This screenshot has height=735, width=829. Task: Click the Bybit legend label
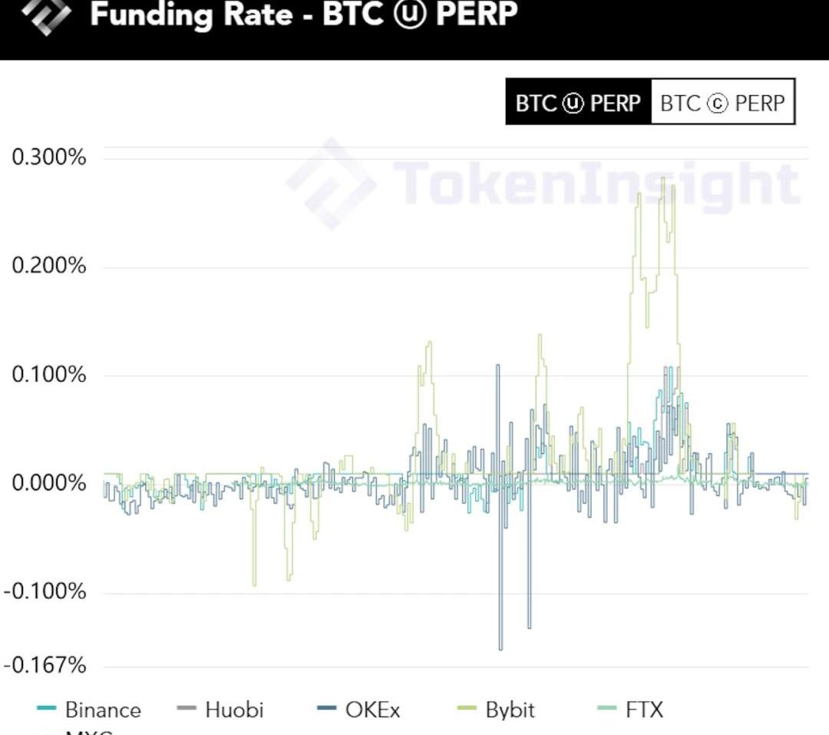[510, 710]
